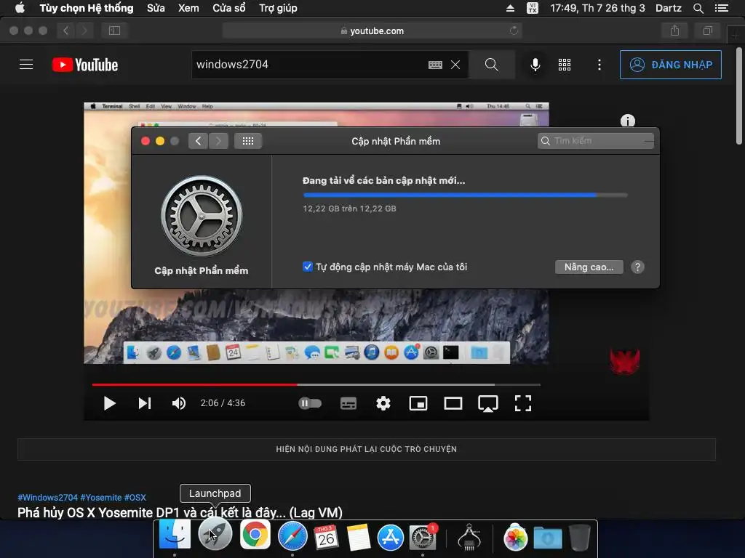Open Safari from the Dock
This screenshot has height=558, width=745.
coord(292,535)
